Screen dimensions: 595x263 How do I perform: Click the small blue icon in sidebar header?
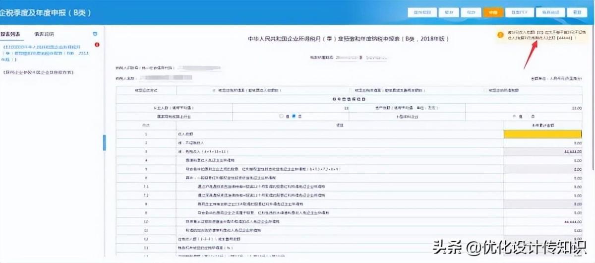[95, 34]
